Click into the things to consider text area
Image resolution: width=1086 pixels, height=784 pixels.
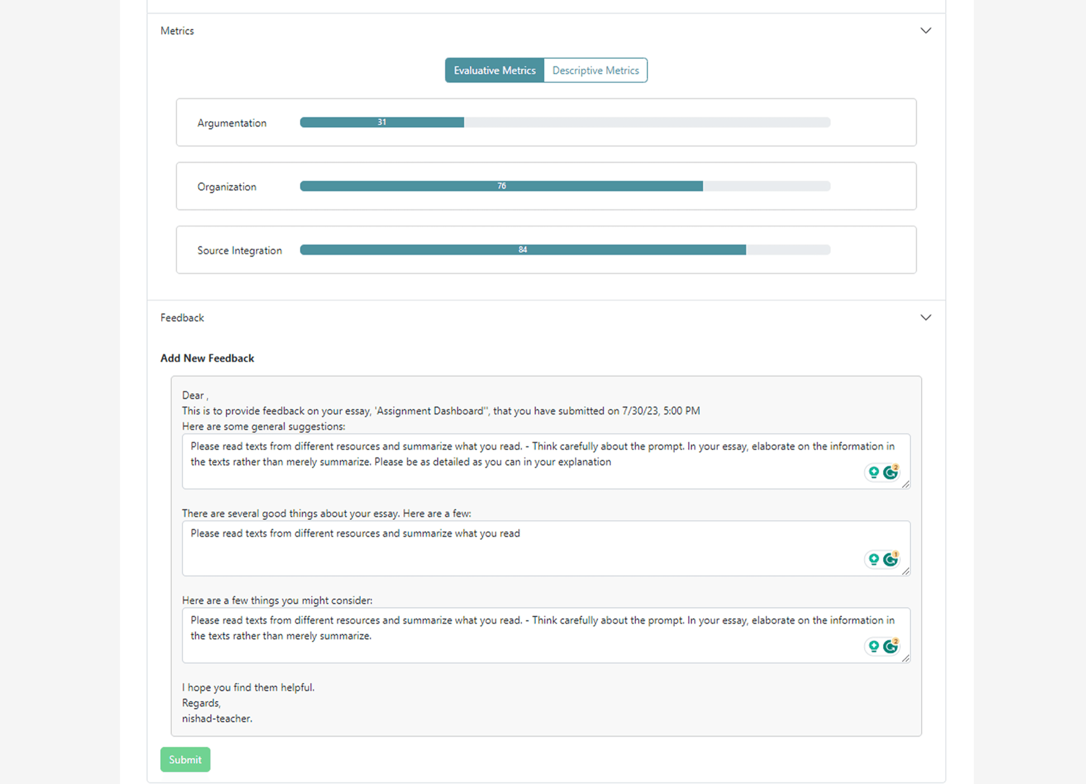coord(546,636)
